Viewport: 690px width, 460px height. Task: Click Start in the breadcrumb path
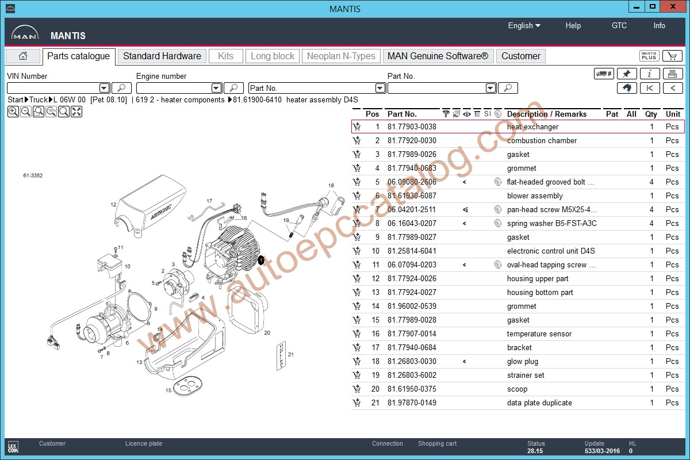pos(16,99)
